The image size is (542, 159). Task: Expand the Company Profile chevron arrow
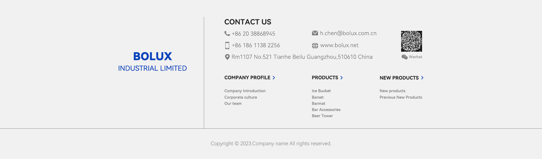274,78
